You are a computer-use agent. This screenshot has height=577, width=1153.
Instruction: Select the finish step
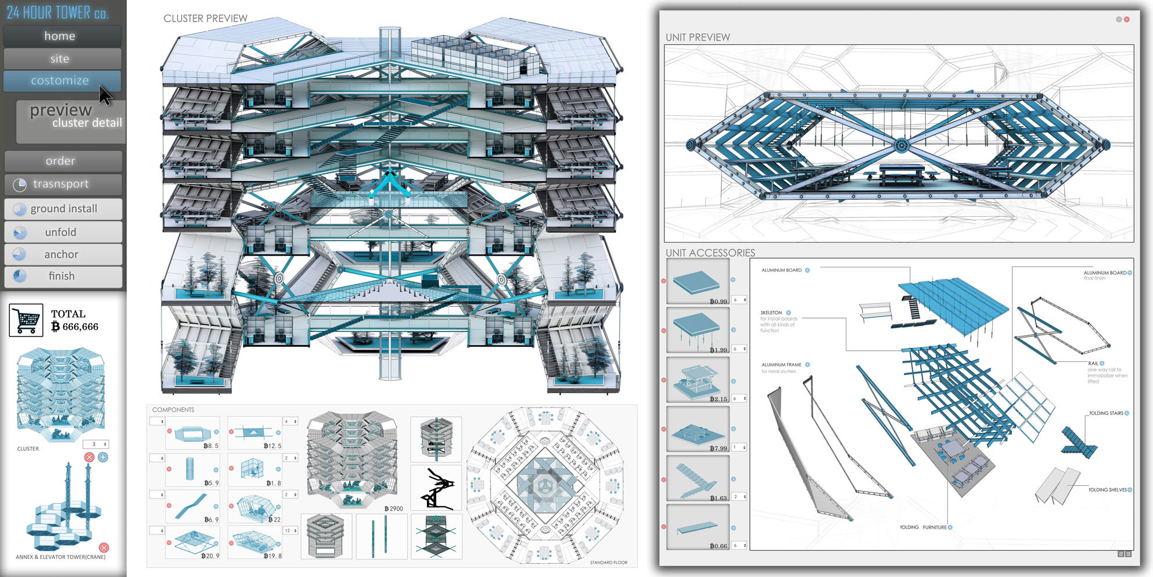point(63,276)
